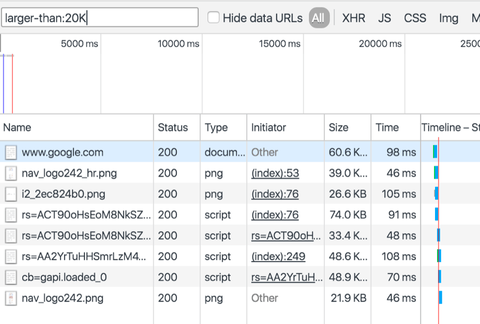Click the 10000 ms timeline overview marker
Viewport: 480px width, 324px height.
(x=178, y=44)
